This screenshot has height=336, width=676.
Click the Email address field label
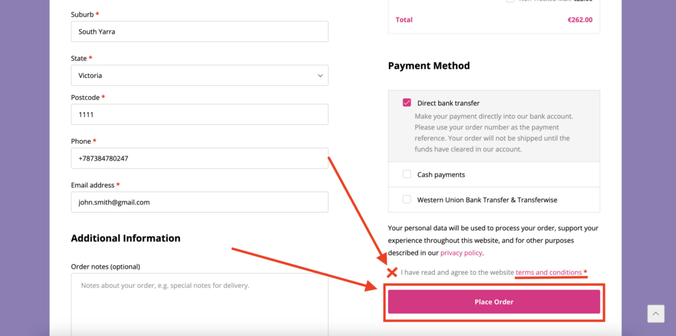tap(92, 185)
